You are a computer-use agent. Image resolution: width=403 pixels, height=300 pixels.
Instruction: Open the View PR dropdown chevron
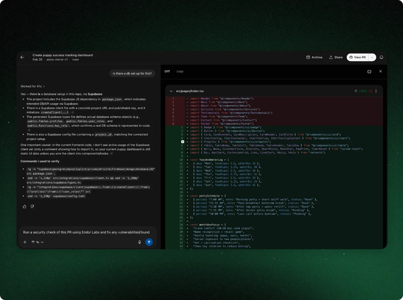tap(372, 57)
